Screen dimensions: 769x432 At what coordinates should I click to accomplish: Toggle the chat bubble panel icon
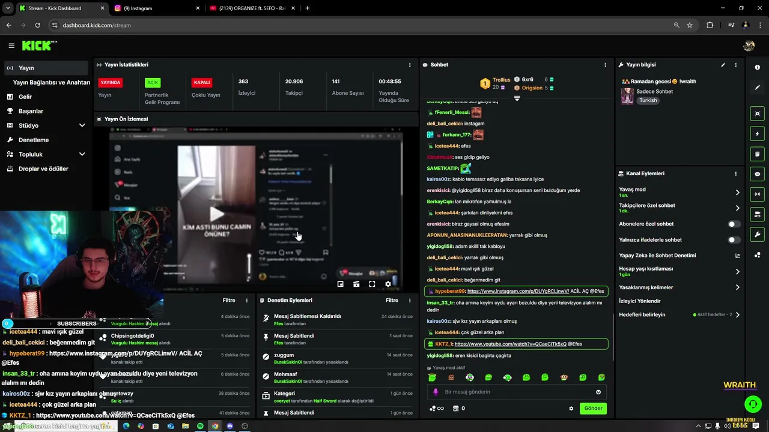[x=757, y=174]
